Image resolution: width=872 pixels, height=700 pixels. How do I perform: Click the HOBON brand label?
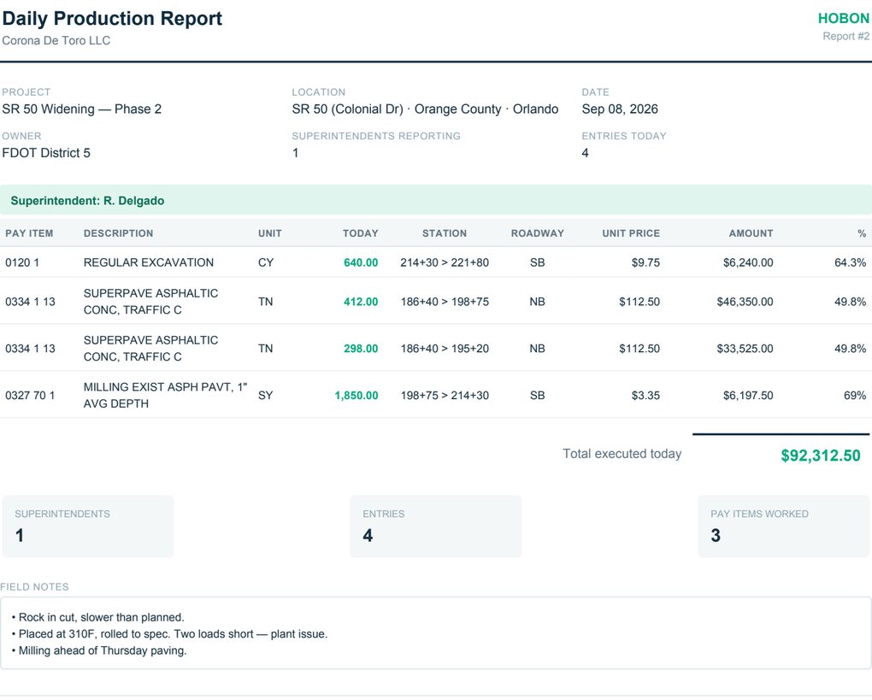click(x=843, y=18)
